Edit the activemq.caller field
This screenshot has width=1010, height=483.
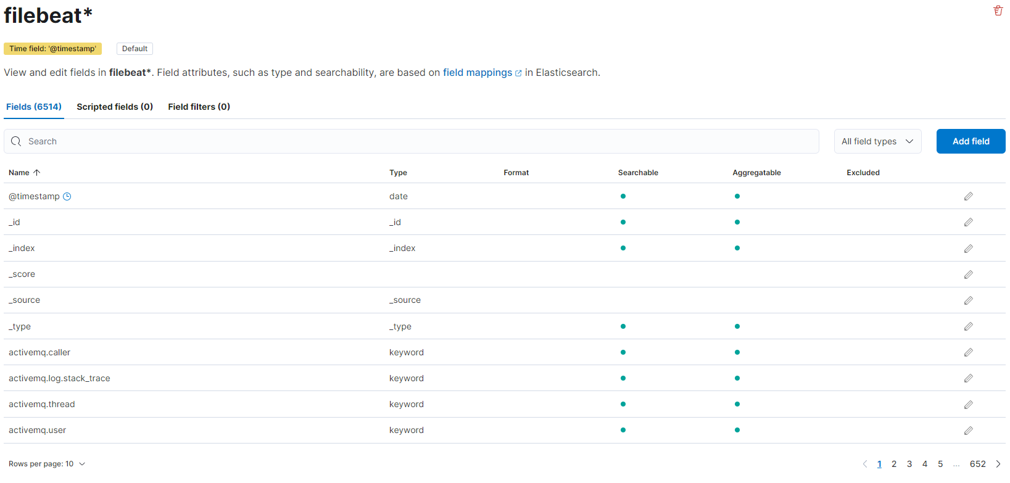(969, 352)
